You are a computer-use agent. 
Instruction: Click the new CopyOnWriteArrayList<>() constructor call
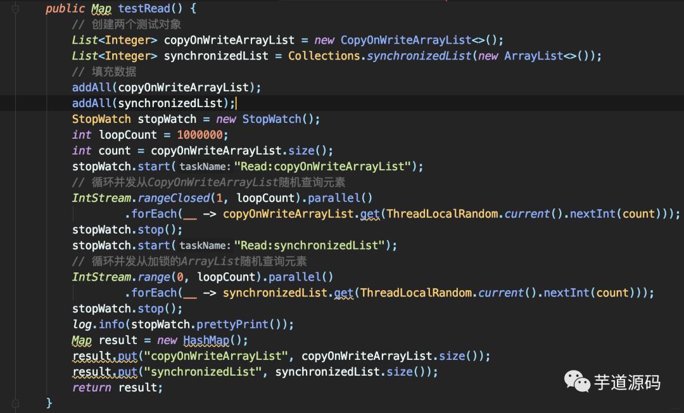(408, 40)
